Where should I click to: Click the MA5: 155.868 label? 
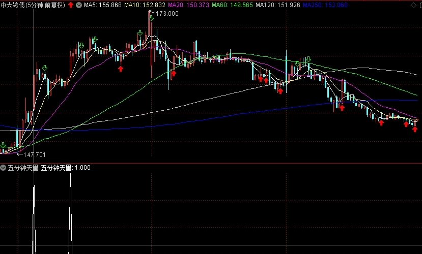103,5
